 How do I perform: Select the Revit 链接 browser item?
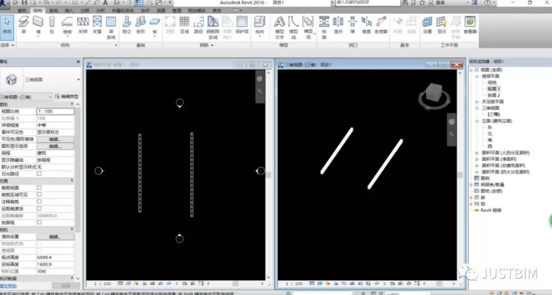coord(491,210)
